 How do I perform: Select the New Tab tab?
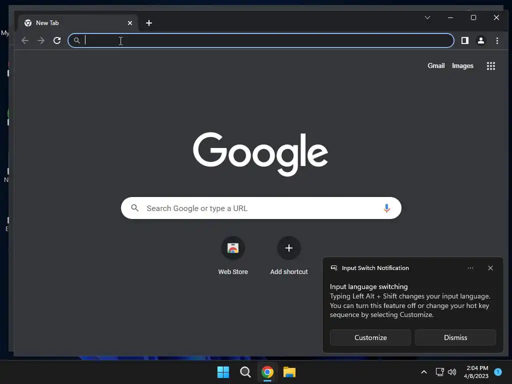click(x=78, y=23)
